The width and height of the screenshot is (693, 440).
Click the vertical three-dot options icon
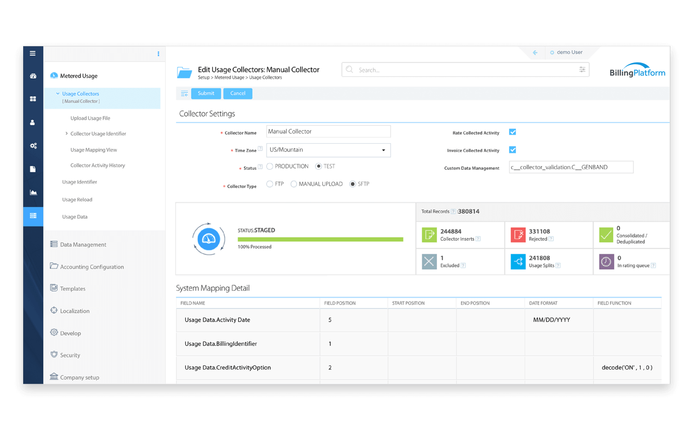158,54
